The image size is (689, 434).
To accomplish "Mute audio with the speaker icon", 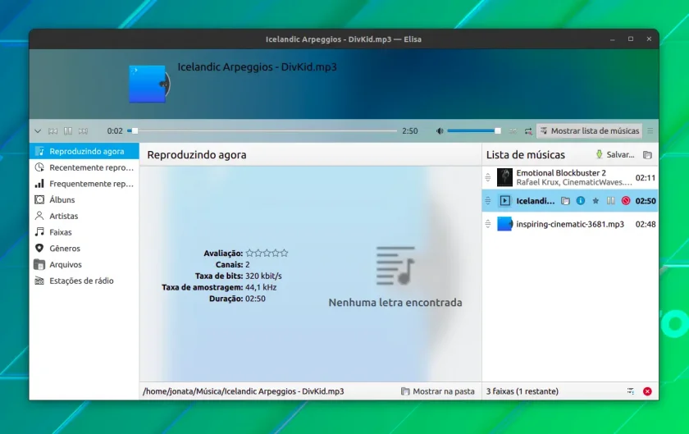I will 440,131.
